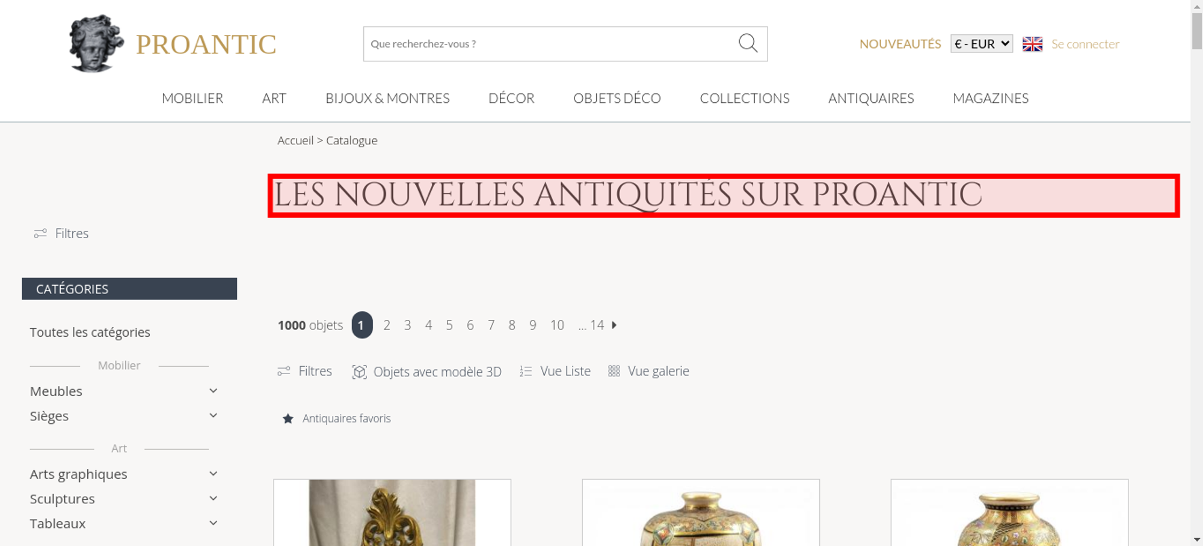
Task: Switch language via UK flag icon
Action: (1032, 44)
